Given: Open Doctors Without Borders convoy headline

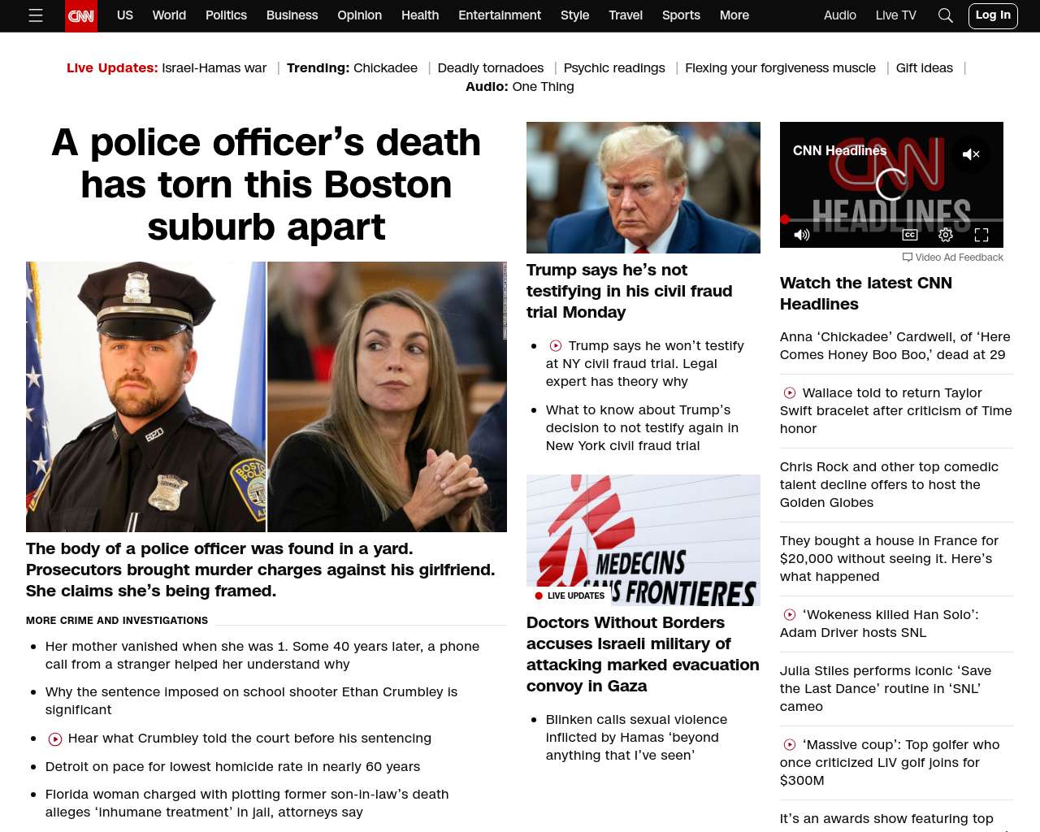Looking at the screenshot, I should 643,654.
